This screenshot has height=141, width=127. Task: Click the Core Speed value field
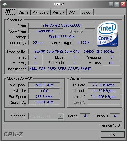coord(44,85)
